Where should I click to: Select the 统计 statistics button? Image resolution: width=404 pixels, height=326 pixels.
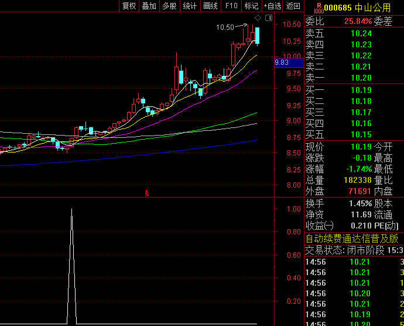190,6
